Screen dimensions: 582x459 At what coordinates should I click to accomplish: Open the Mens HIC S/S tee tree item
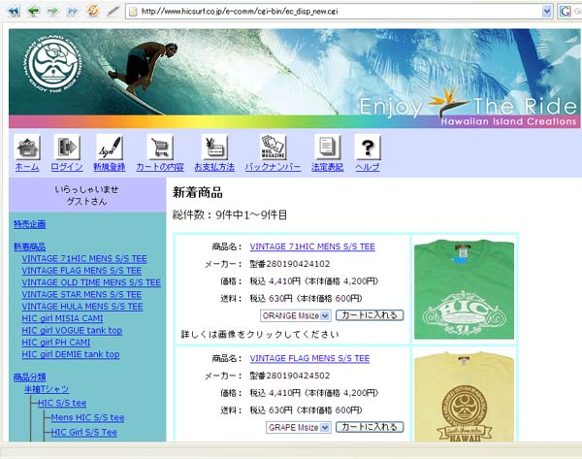87,417
